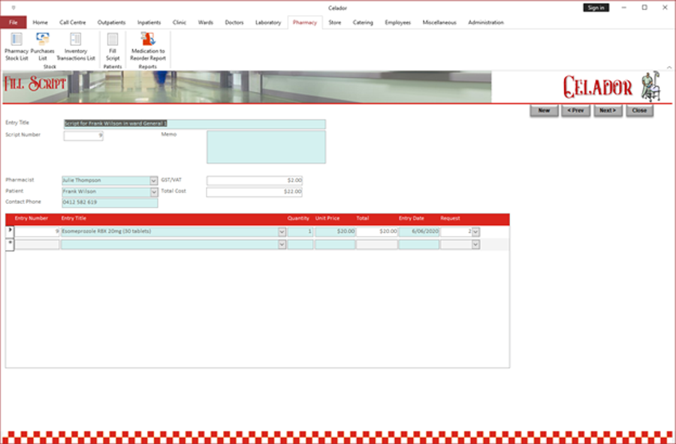View the Inventory Transactions List
Image resolution: width=676 pixels, height=444 pixels.
tap(75, 46)
